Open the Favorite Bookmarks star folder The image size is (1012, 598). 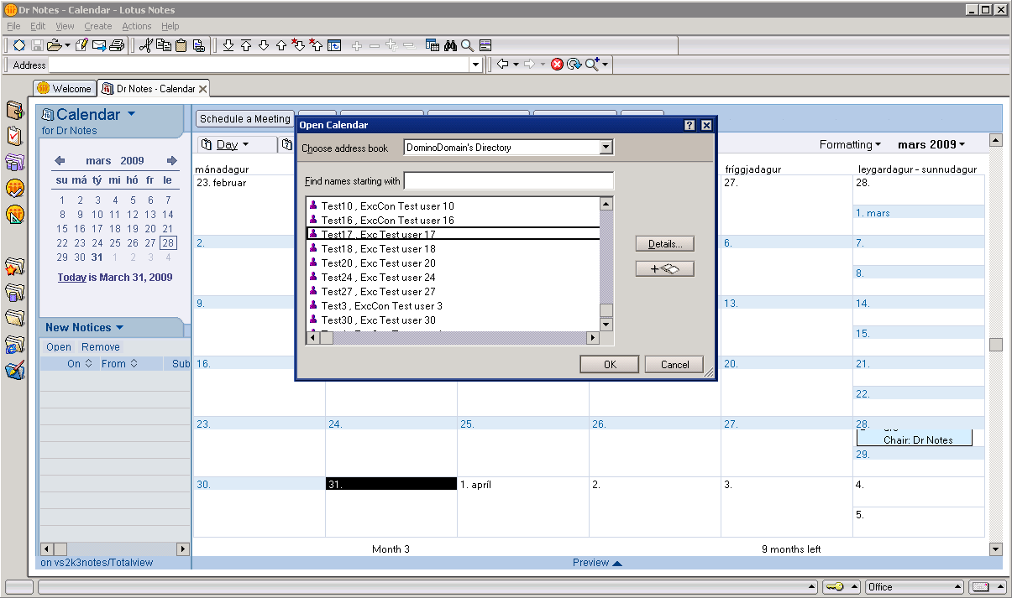[14, 268]
